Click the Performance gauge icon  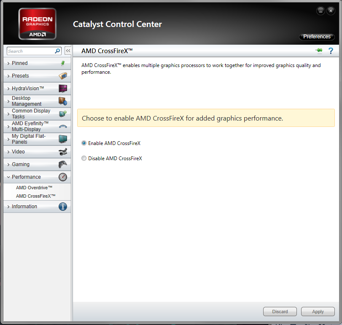(x=63, y=177)
